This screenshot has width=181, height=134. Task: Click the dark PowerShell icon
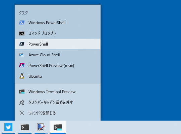(x=22, y=44)
